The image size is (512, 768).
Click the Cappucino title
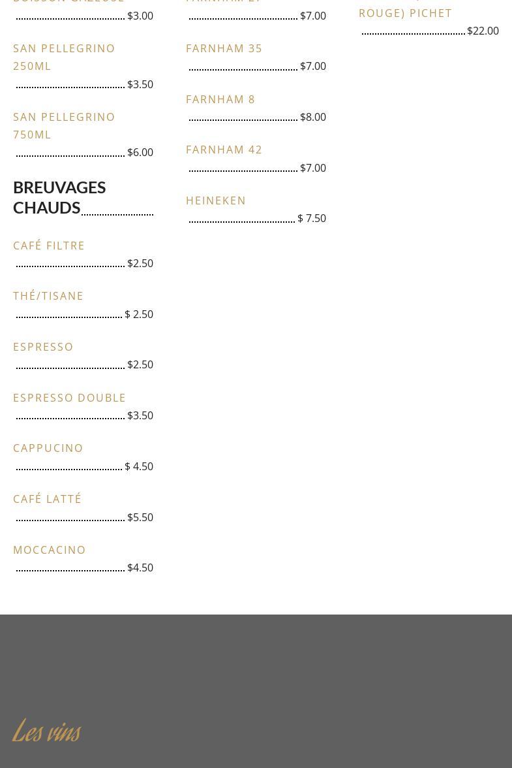48,448
